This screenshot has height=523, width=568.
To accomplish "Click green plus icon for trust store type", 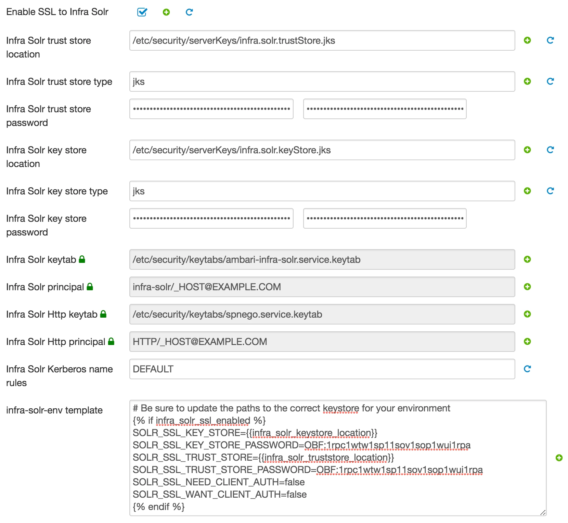I will click(527, 81).
